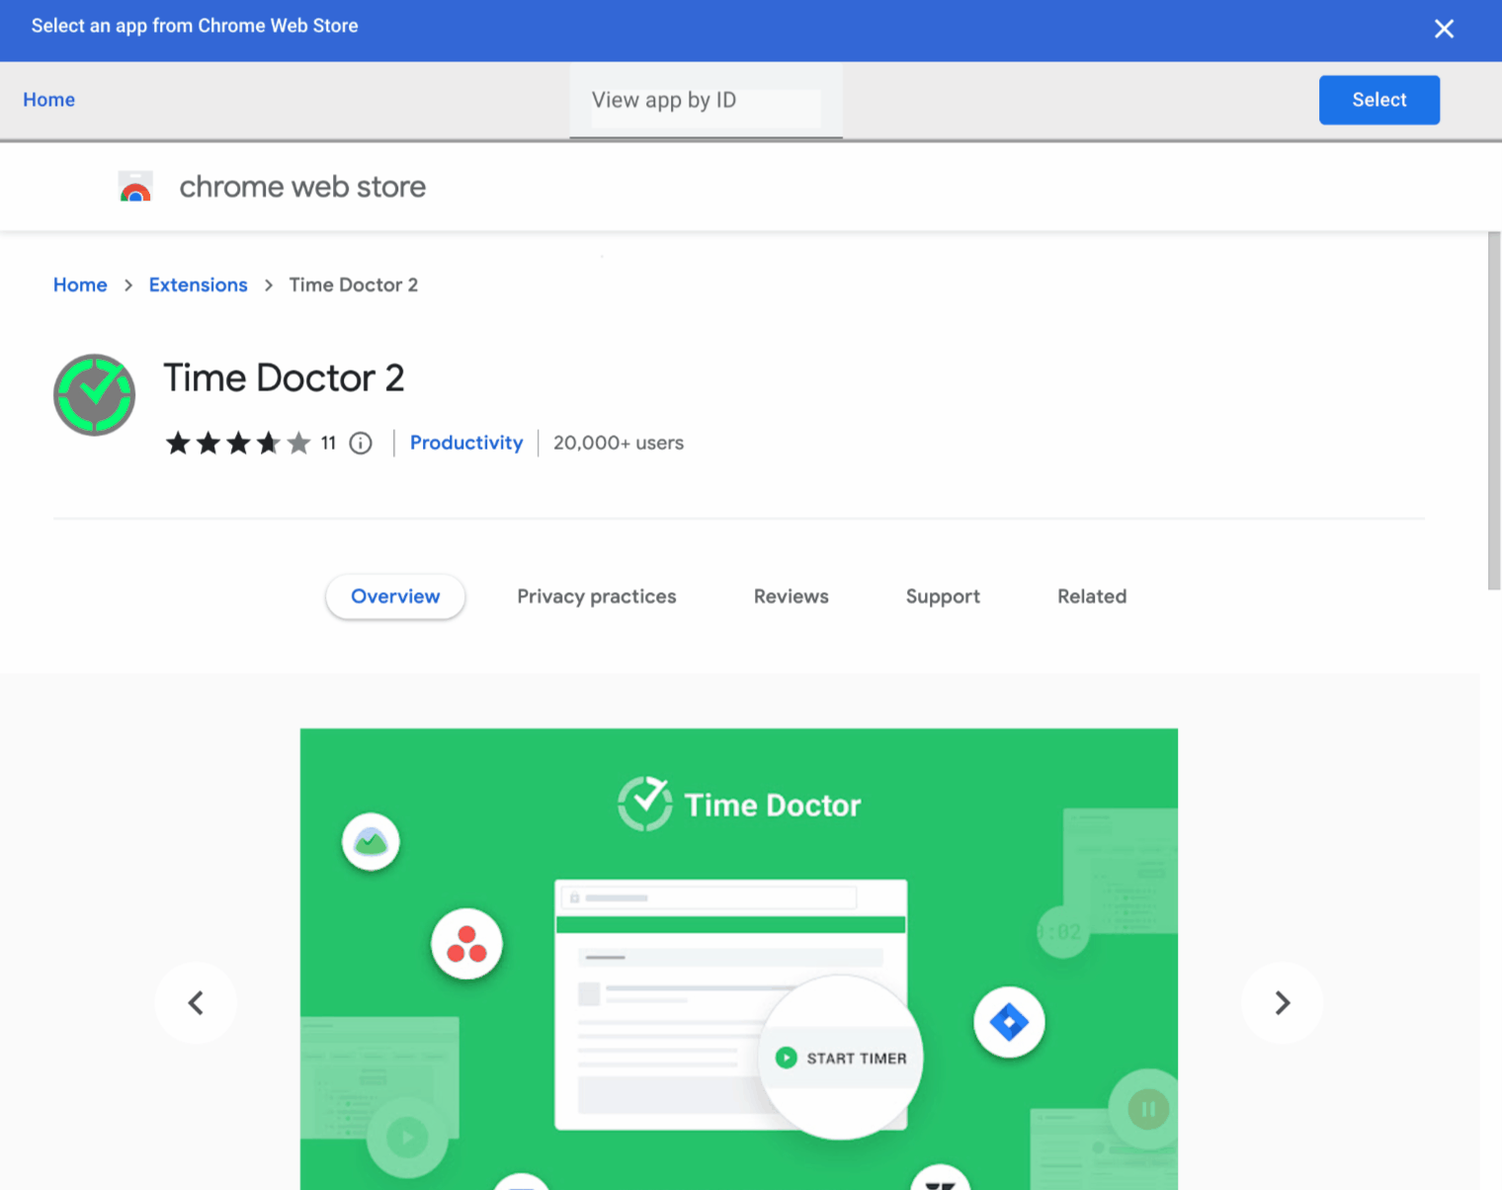Screen dimensions: 1502x1190
Task: Show the previous screenshot with left arrow
Action: 196,1003
